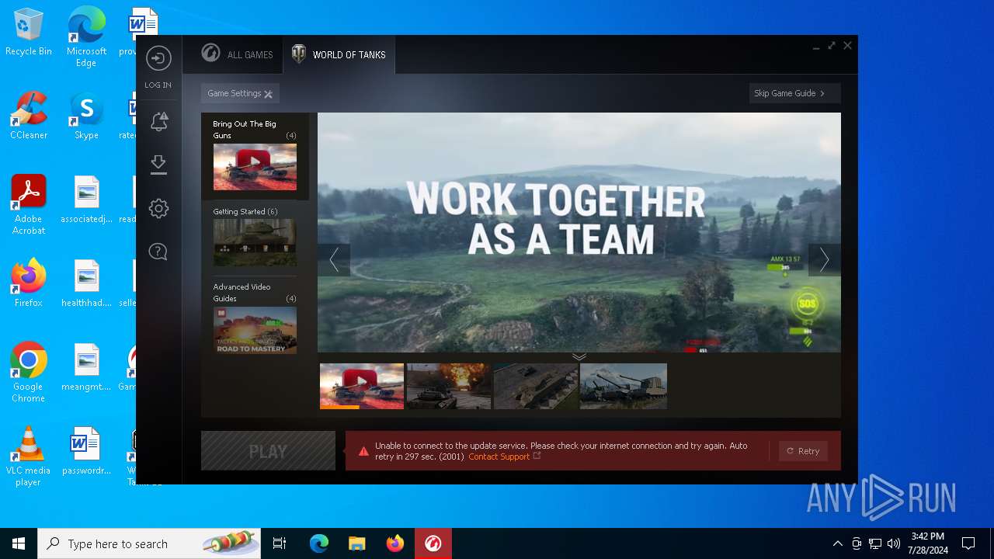
Task: Select the VLC media player desktop icon
Action: coord(29,457)
